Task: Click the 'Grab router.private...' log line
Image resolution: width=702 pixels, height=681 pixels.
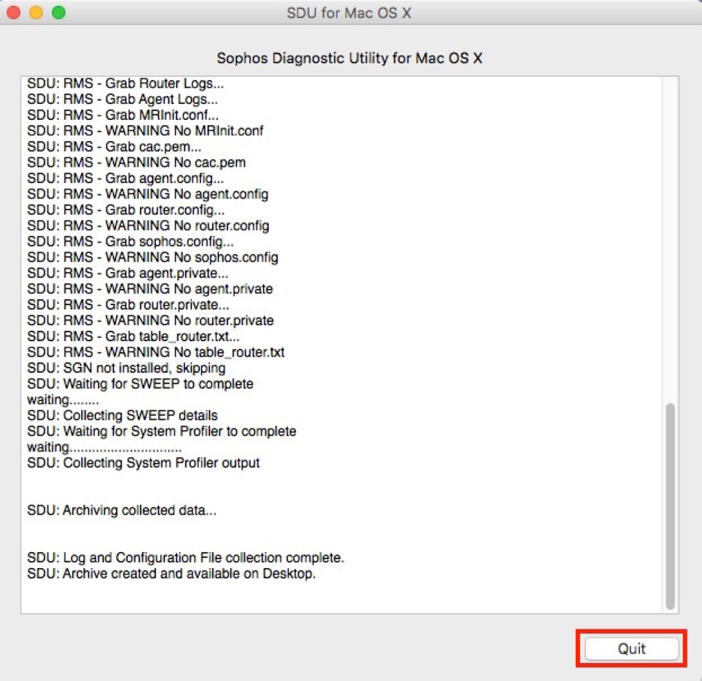Action: pyautogui.click(x=128, y=304)
